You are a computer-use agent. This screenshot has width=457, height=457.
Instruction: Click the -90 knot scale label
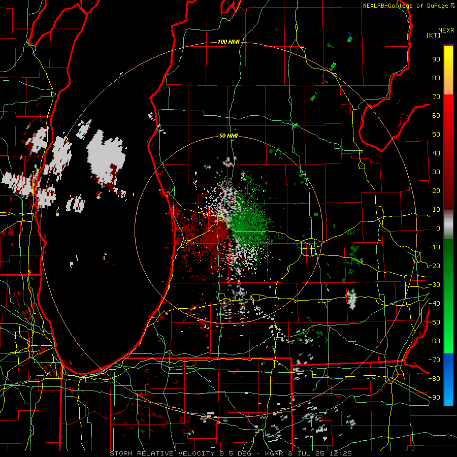click(434, 398)
